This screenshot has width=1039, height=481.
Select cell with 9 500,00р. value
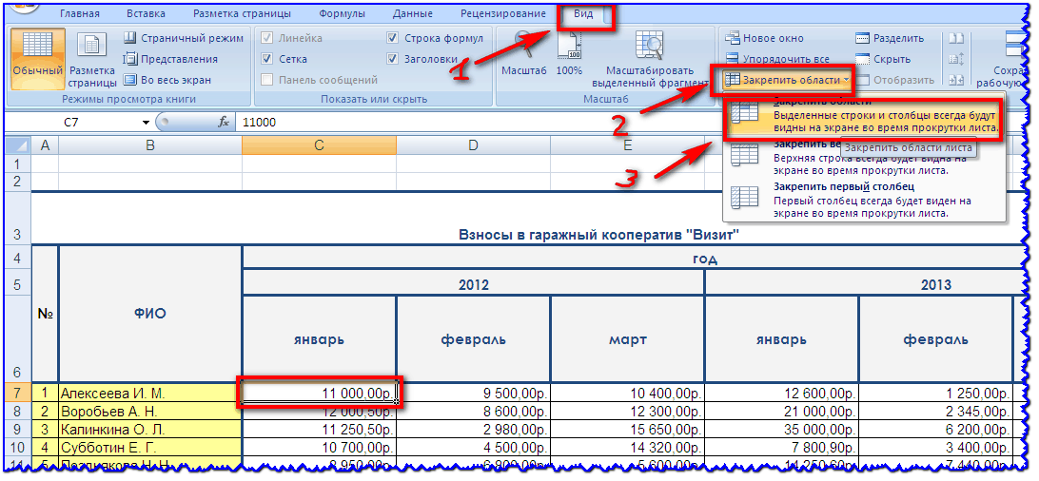pos(473,392)
